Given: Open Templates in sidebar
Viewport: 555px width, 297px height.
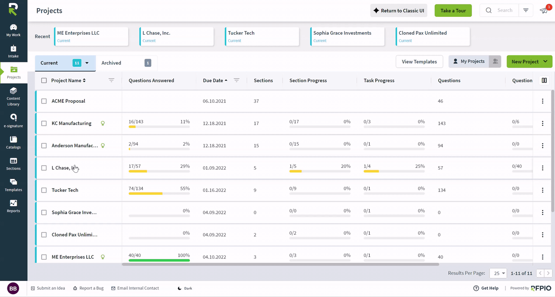Looking at the screenshot, I should click(x=13, y=185).
